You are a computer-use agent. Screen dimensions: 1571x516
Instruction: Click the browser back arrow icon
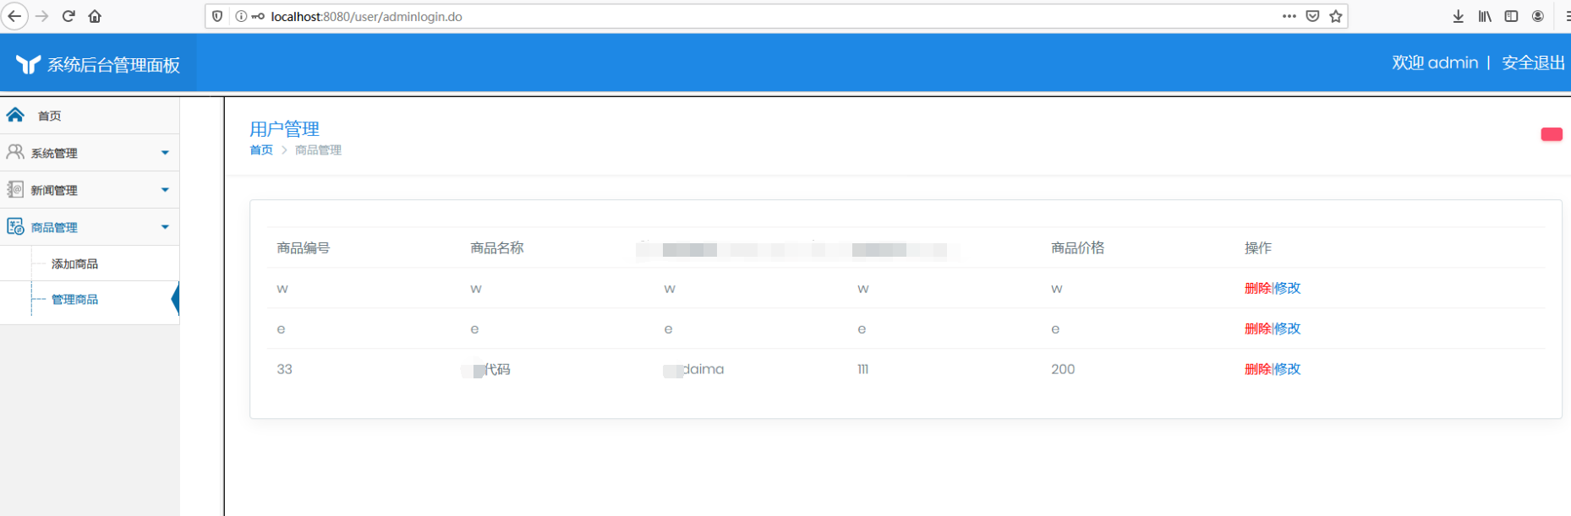[x=14, y=16]
